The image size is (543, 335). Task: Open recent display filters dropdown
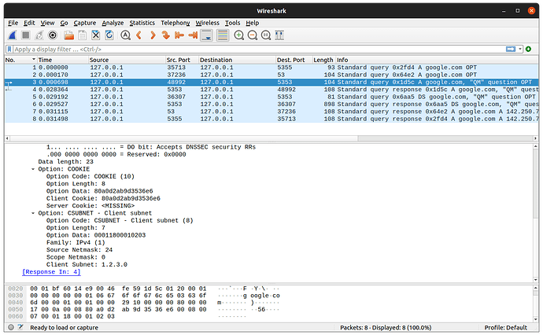520,49
